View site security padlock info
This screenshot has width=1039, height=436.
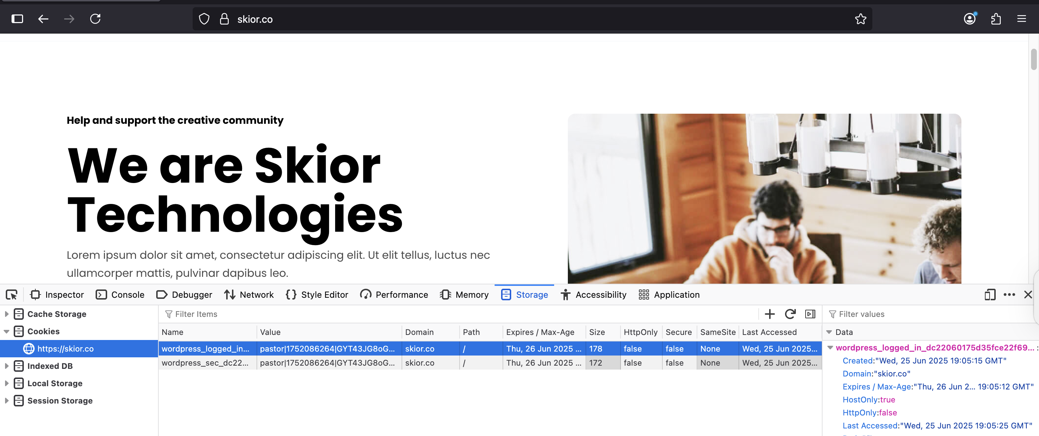224,19
